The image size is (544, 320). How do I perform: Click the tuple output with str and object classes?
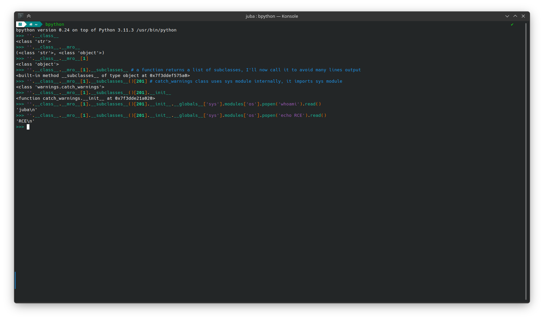[x=60, y=53]
